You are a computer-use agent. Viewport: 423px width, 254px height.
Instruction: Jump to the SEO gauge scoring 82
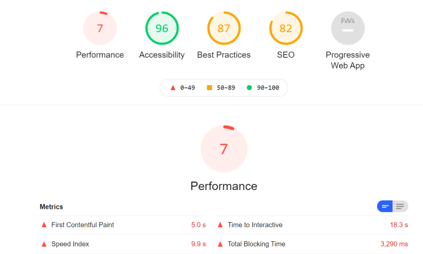286,28
